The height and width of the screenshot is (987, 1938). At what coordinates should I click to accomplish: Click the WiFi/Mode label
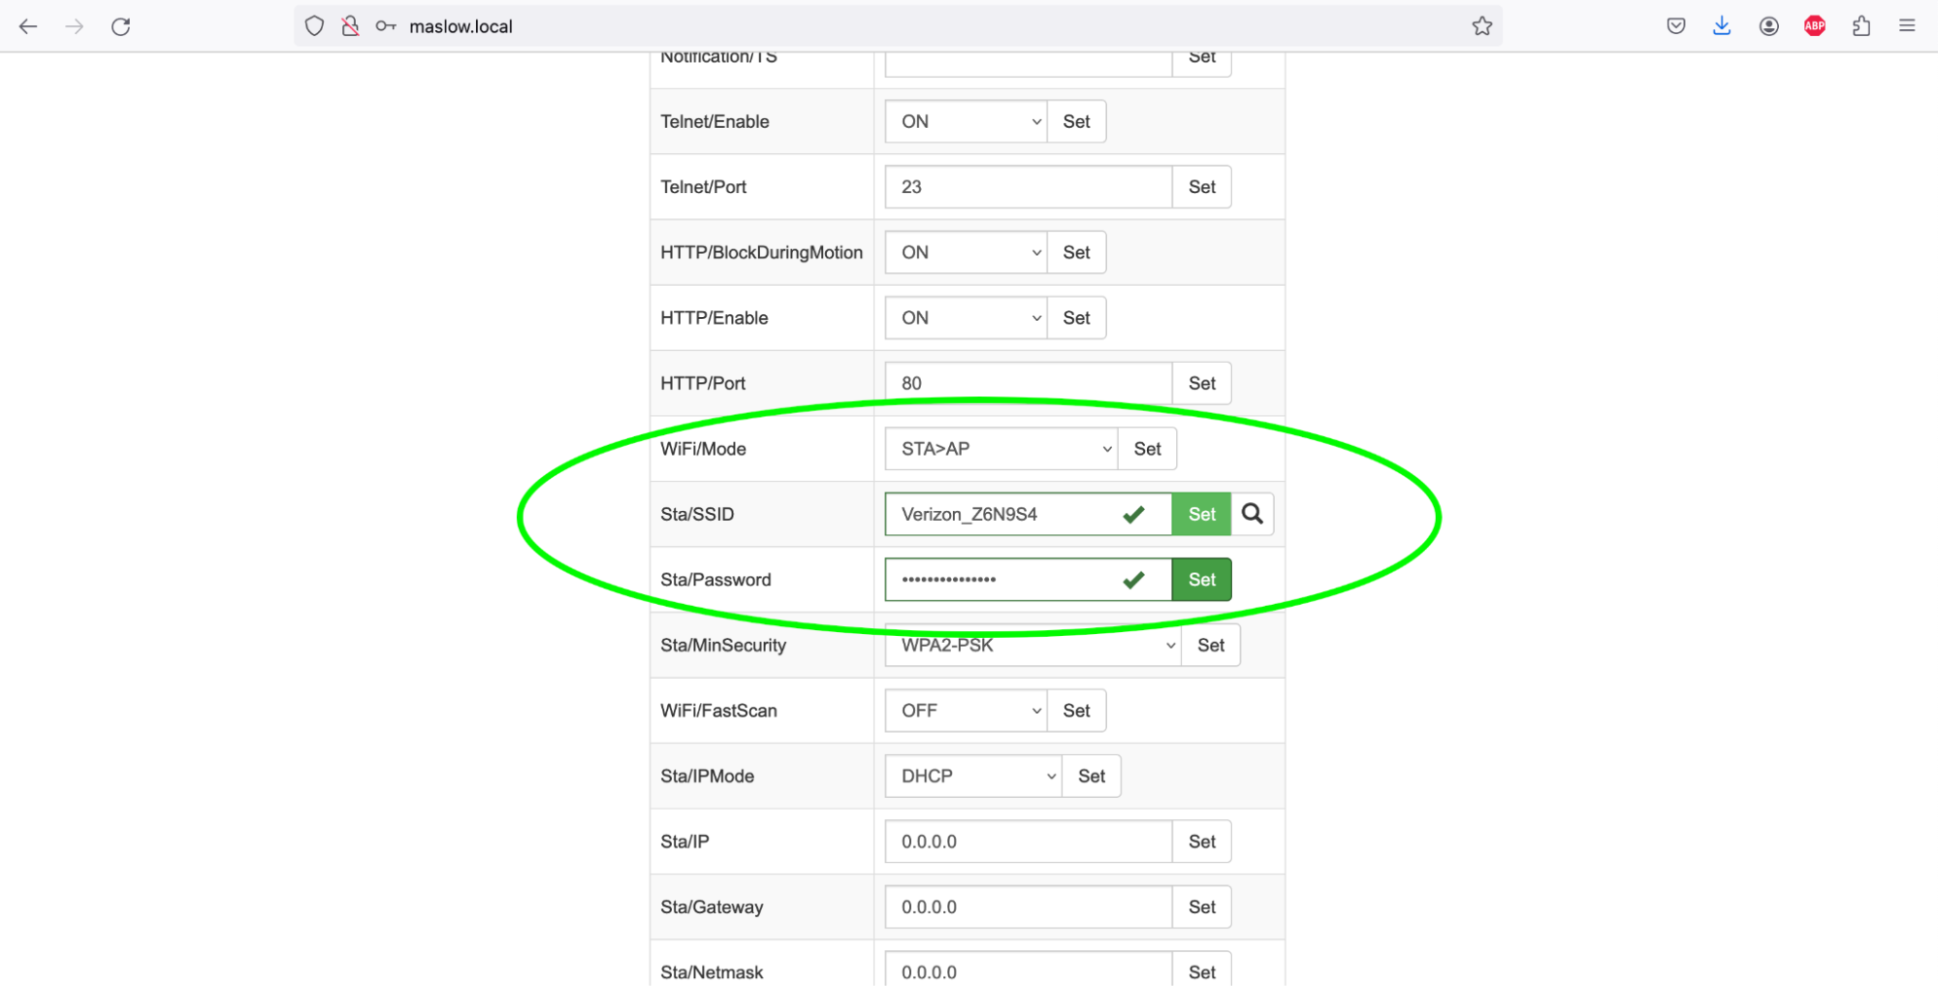703,449
